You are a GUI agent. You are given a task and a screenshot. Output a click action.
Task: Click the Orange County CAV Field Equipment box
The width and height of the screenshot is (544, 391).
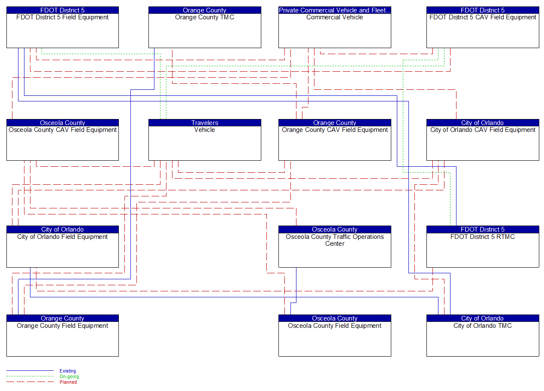(x=335, y=139)
